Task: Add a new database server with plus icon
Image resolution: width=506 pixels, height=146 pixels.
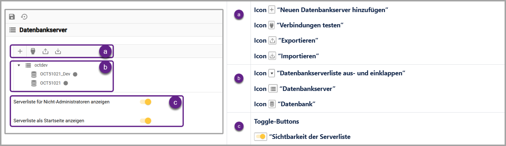Action: pos(20,51)
